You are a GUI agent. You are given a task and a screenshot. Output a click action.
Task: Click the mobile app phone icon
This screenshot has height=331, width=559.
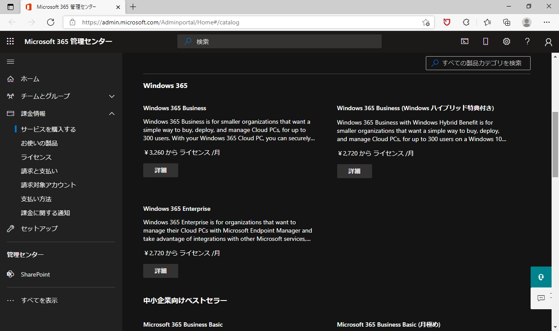(x=486, y=41)
